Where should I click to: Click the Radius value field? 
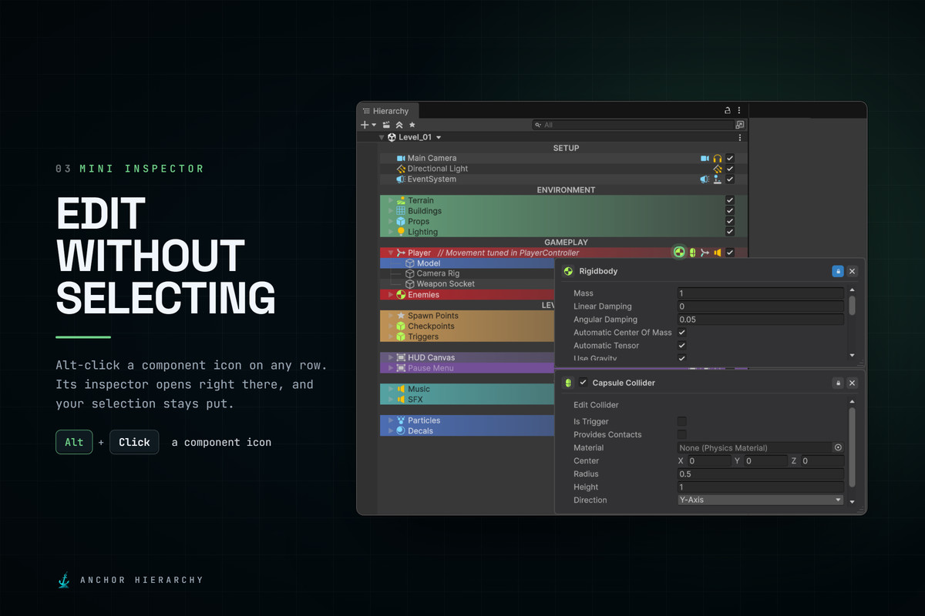(x=760, y=474)
